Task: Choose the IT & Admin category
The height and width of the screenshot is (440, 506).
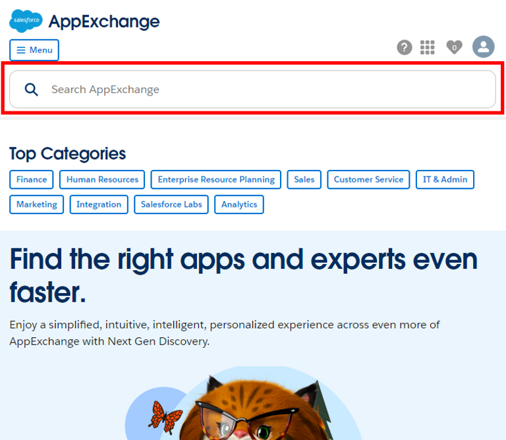Action: (445, 179)
